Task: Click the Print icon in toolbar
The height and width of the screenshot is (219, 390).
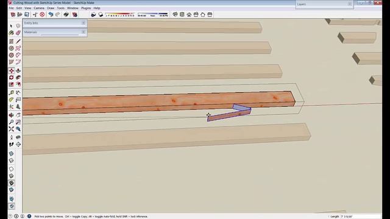Action: 66,15
